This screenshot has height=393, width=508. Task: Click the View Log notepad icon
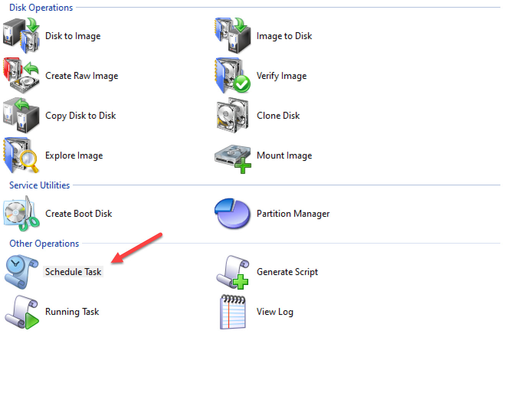pos(233,312)
